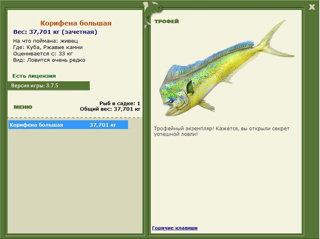The image size is (320, 239).
Task: Click the ТРОФЕЙ heading
Action: [166, 21]
